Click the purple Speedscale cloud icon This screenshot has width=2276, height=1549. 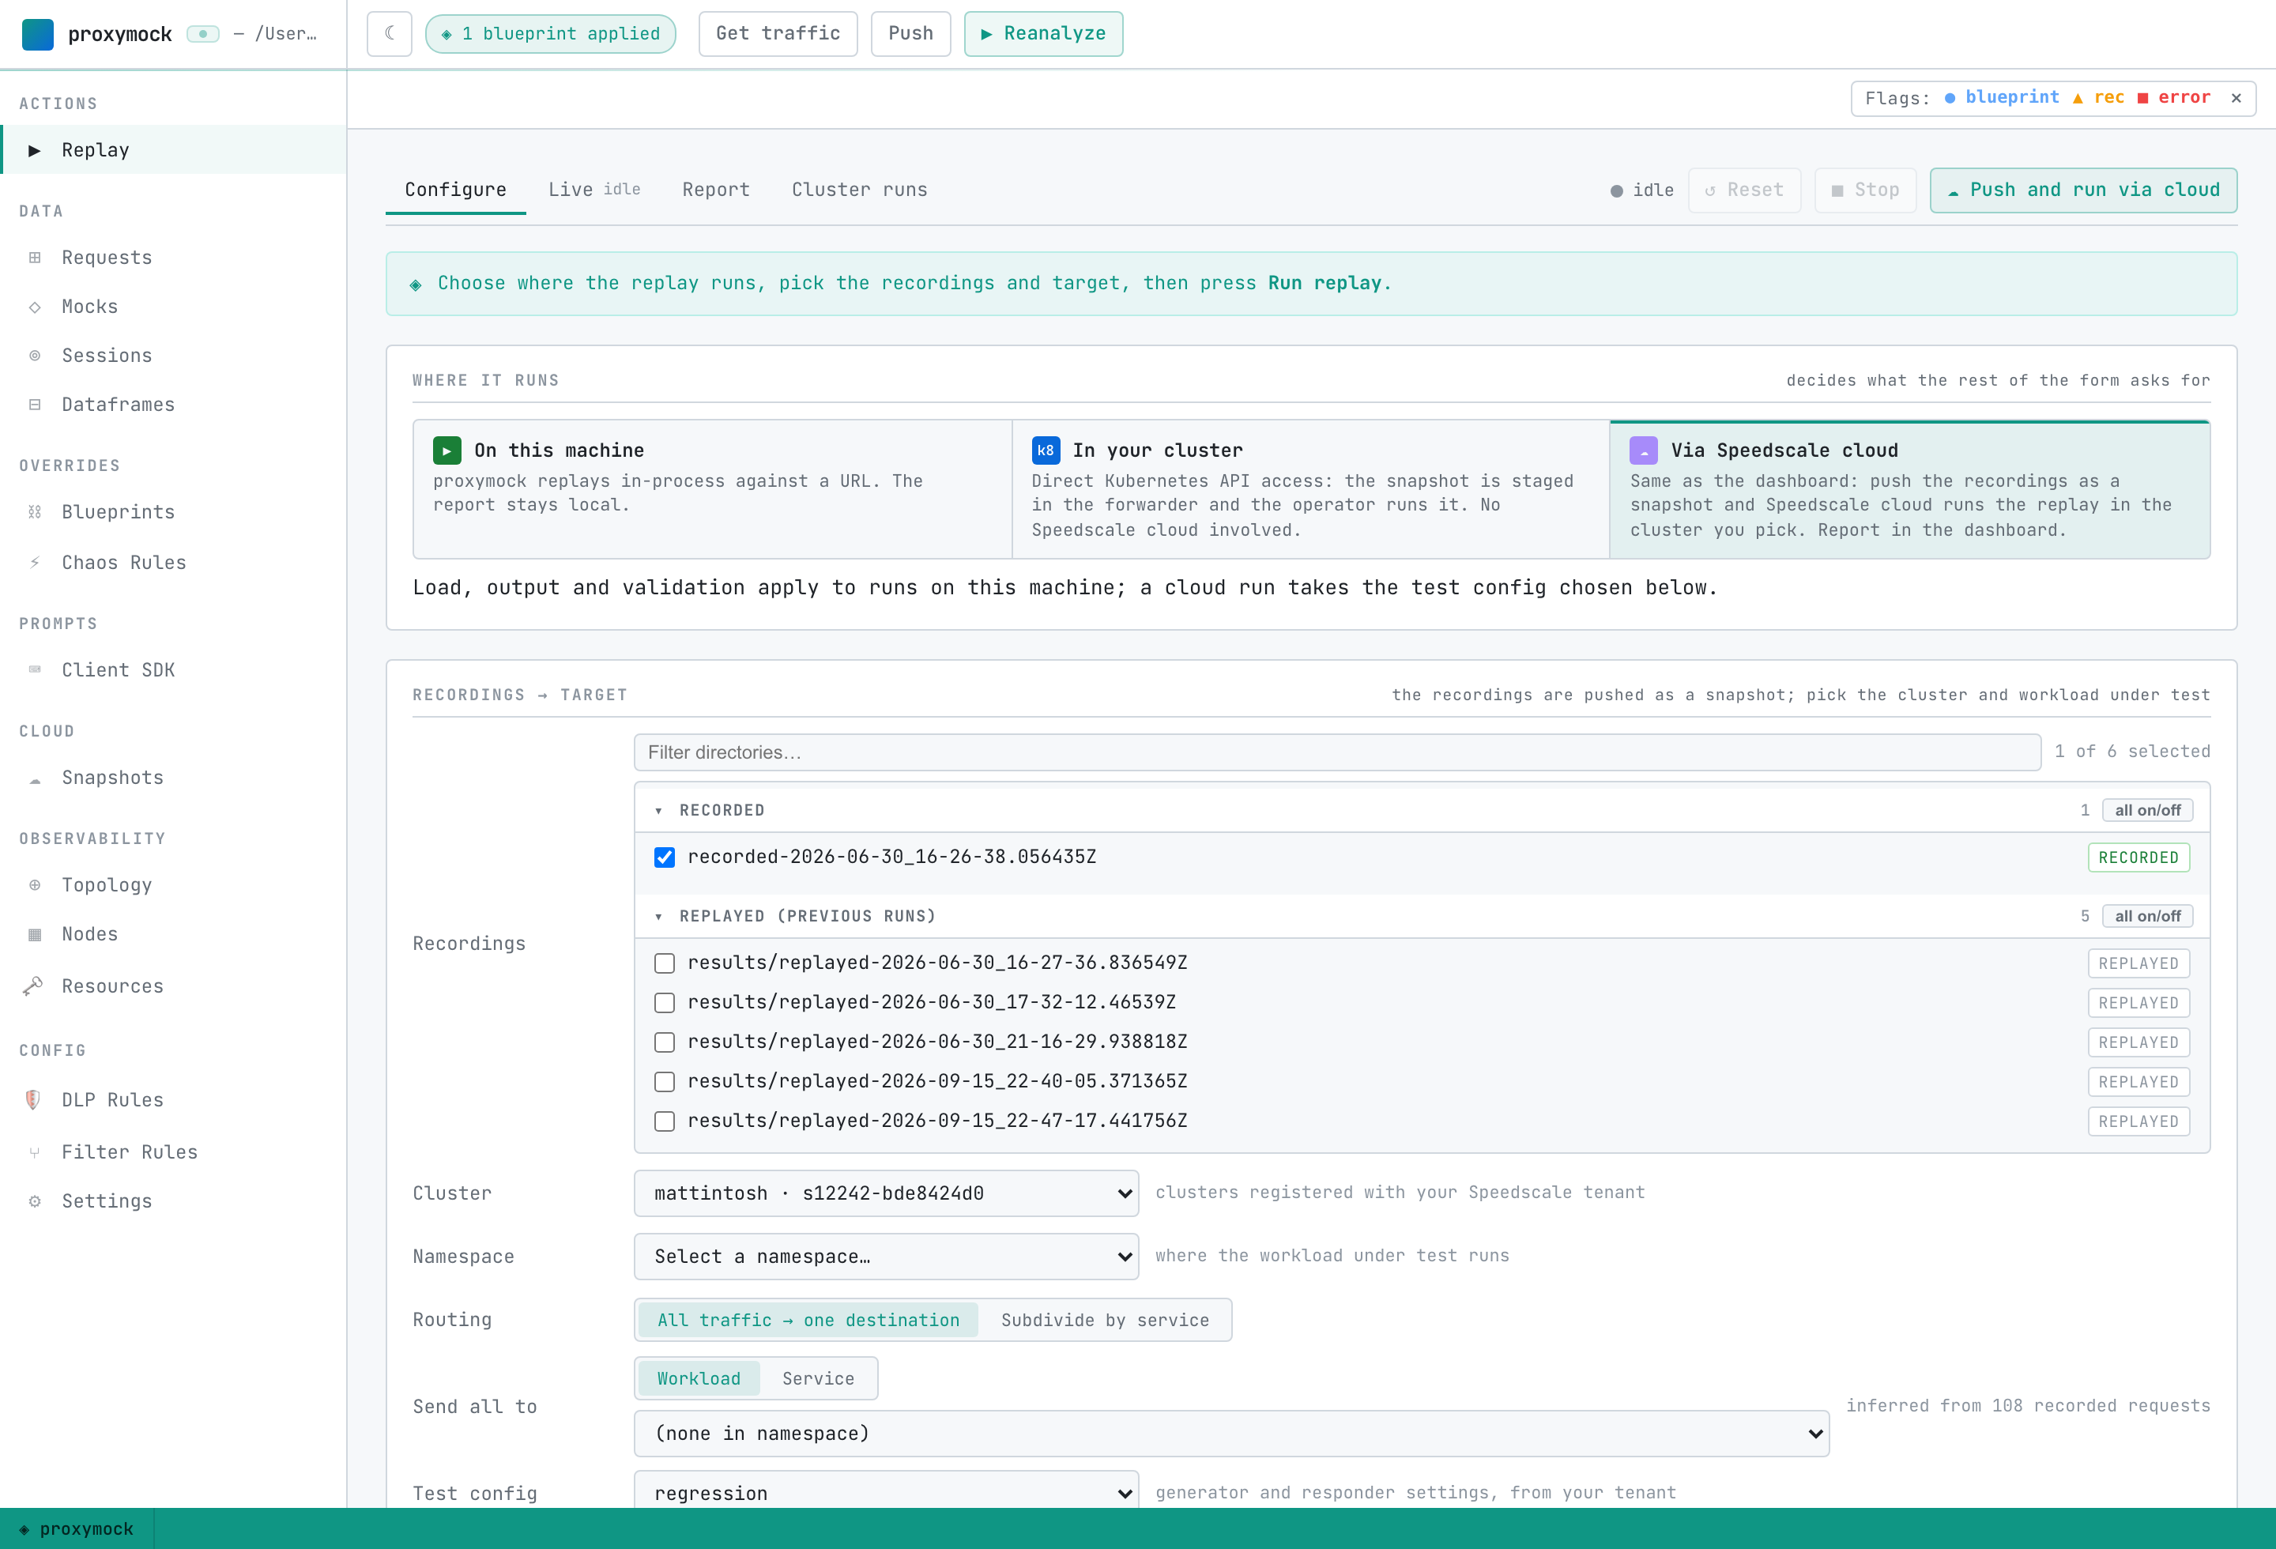point(1643,450)
